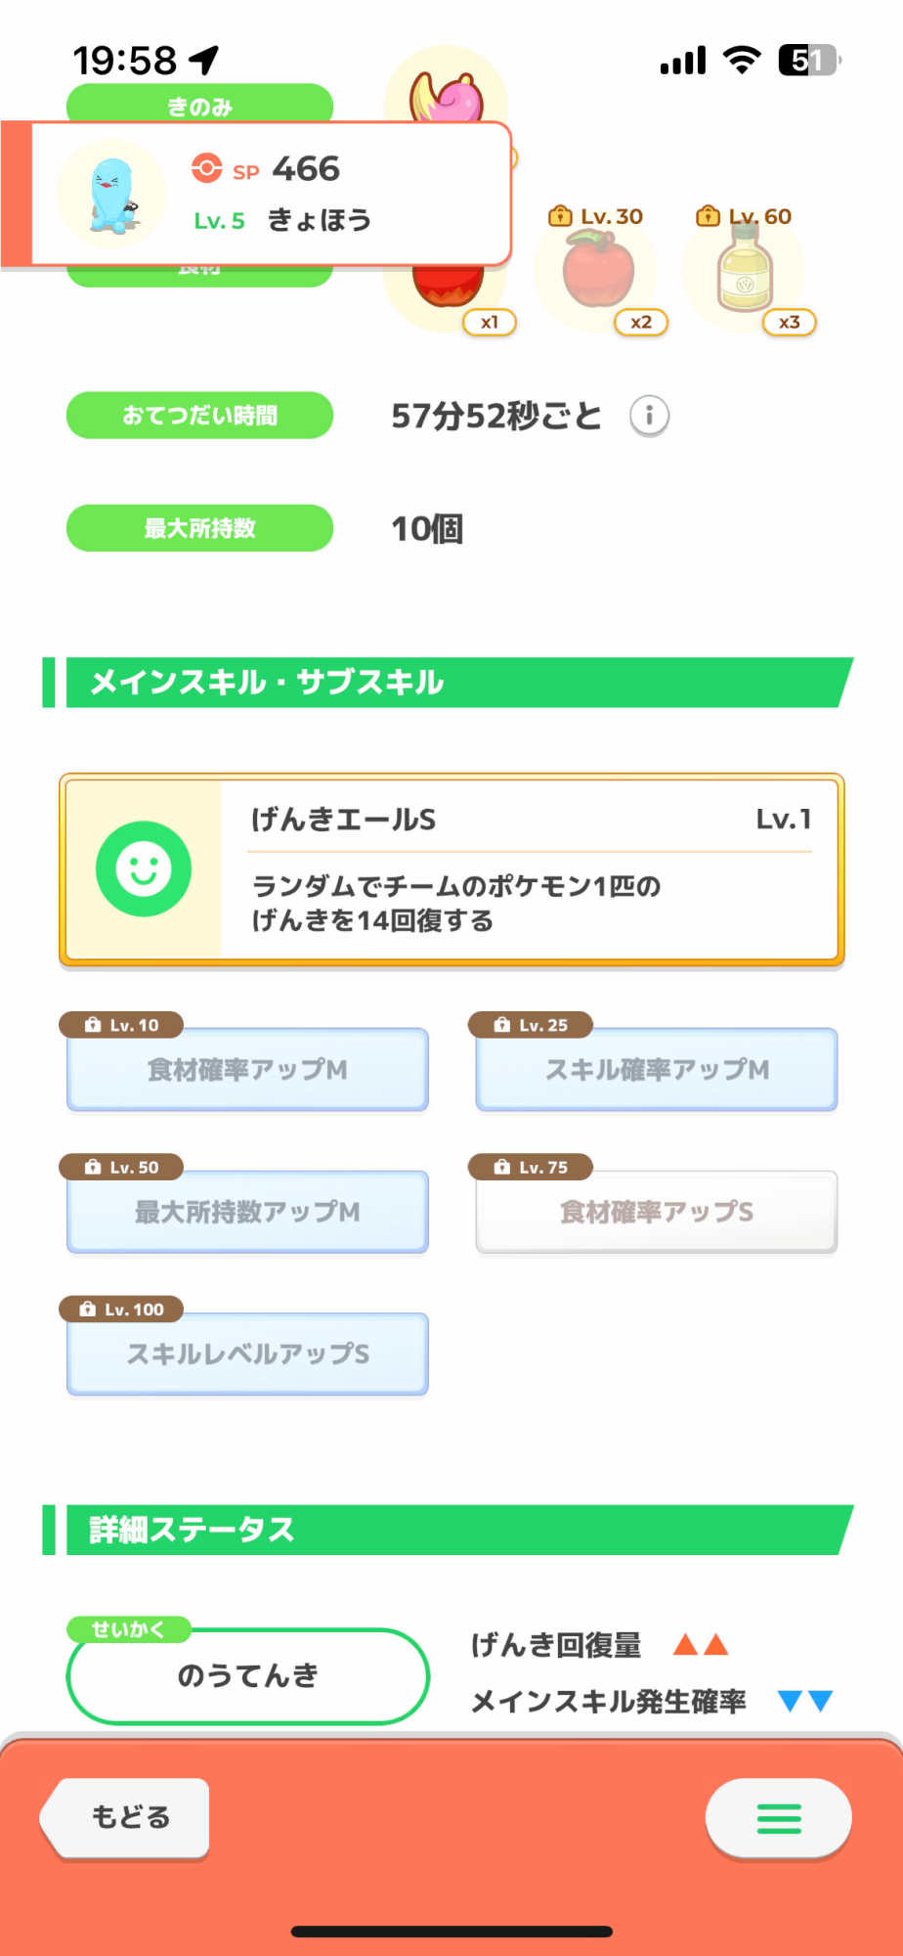Select locked スキル確率アップM sub skill
The image size is (903, 1956).
click(x=657, y=1069)
